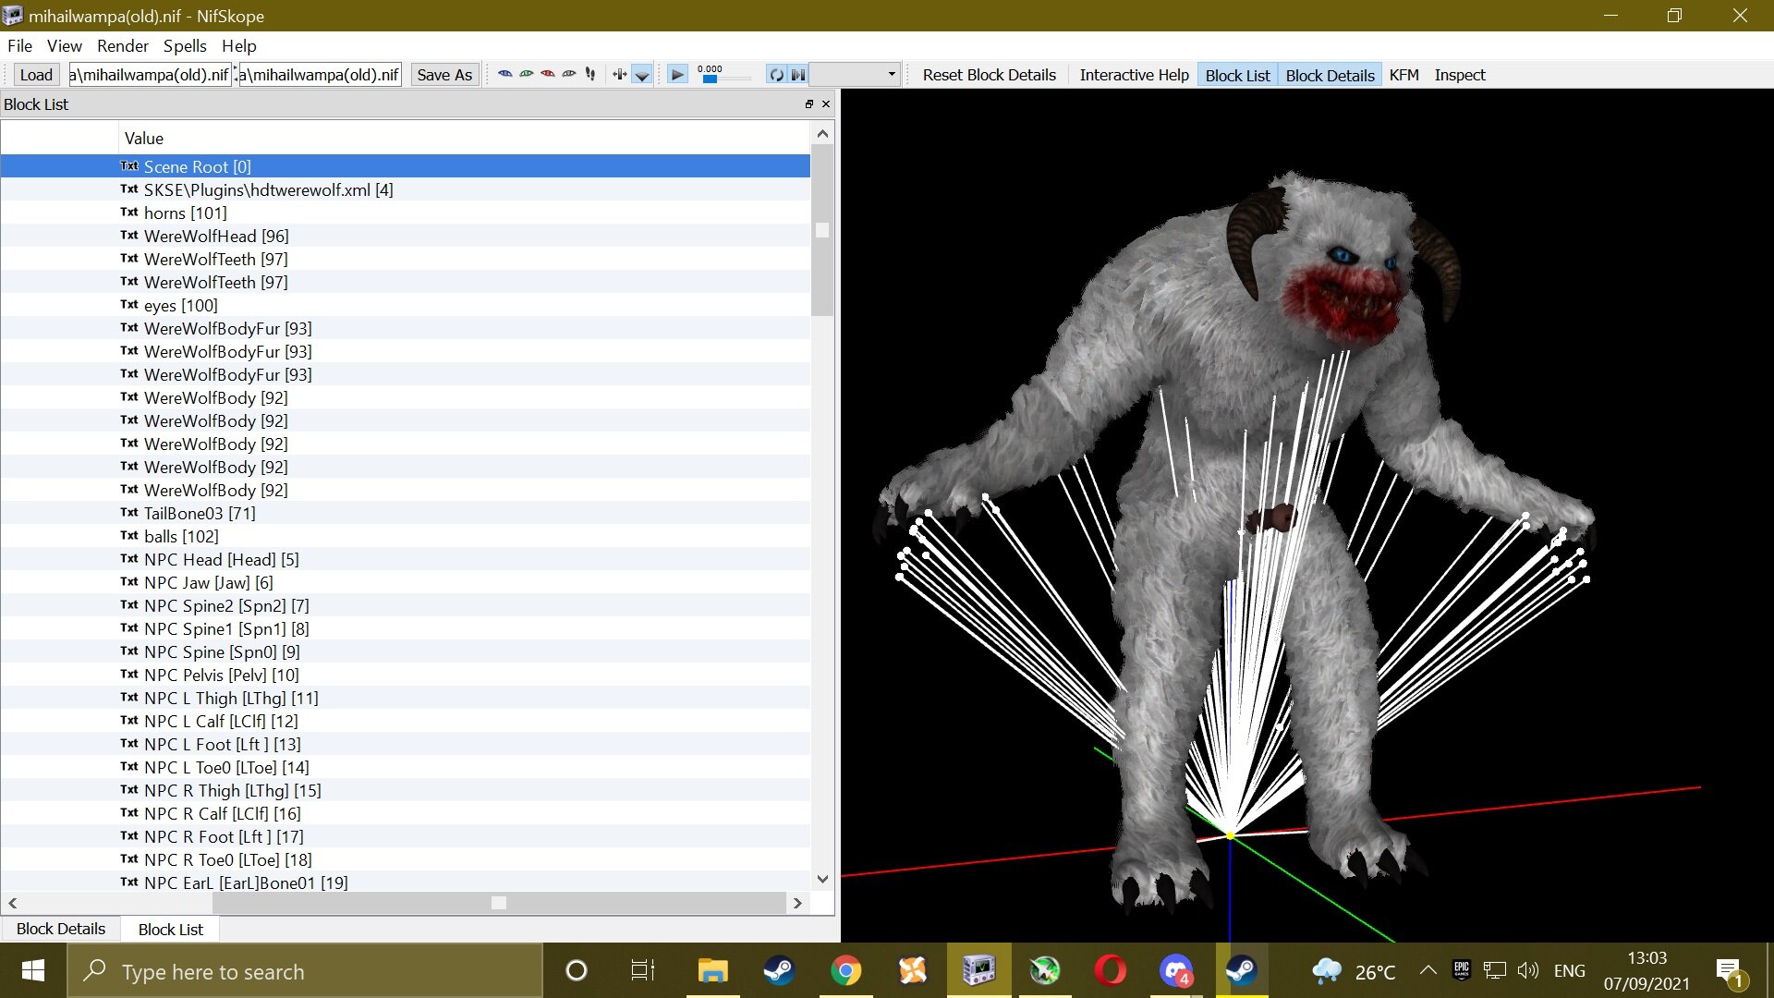Select NPC R Calf [LClf] [16] row
This screenshot has height=998, width=1774.
[x=406, y=813]
